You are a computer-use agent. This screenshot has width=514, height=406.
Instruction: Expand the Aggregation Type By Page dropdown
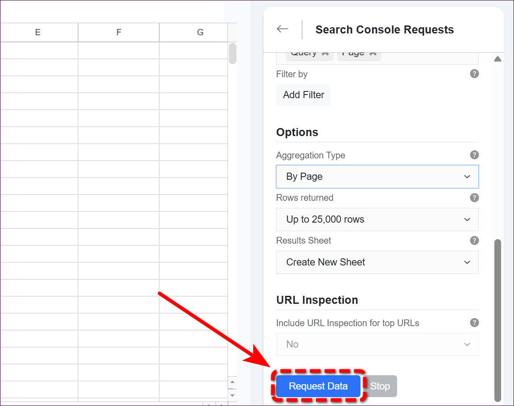point(377,177)
